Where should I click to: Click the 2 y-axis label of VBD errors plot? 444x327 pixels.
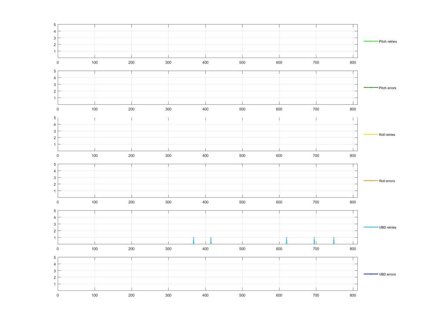[x=55, y=277]
